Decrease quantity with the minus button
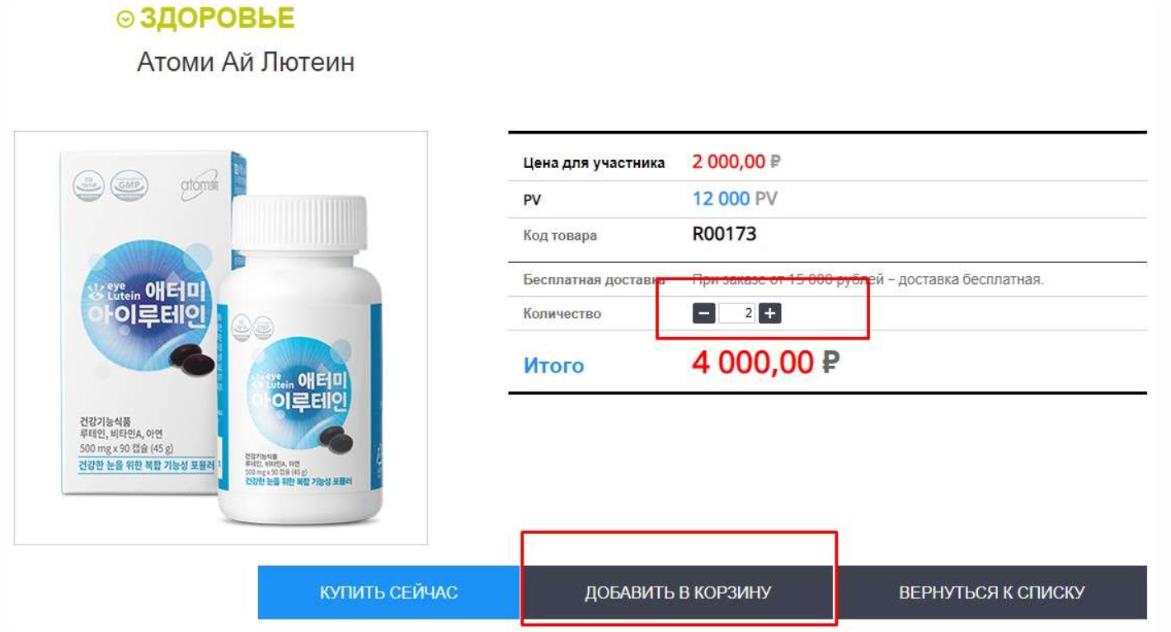The width and height of the screenshot is (1171, 632). click(x=703, y=314)
